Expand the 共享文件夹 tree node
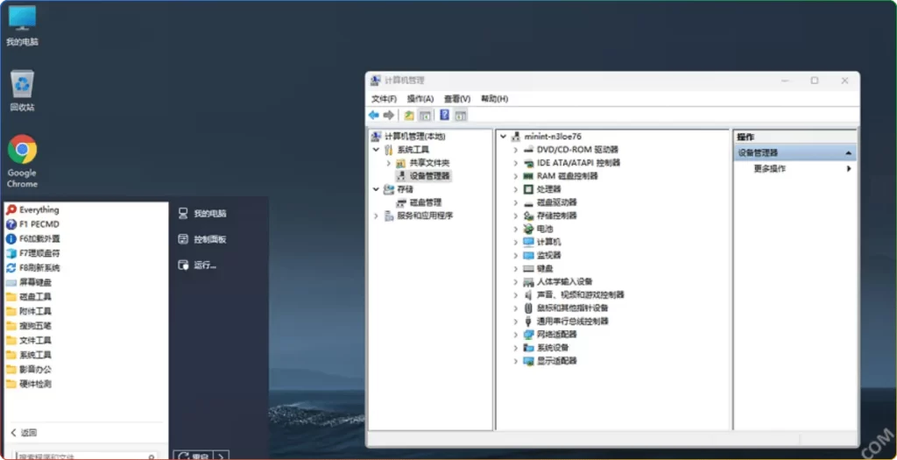Image resolution: width=897 pixels, height=460 pixels. [388, 163]
